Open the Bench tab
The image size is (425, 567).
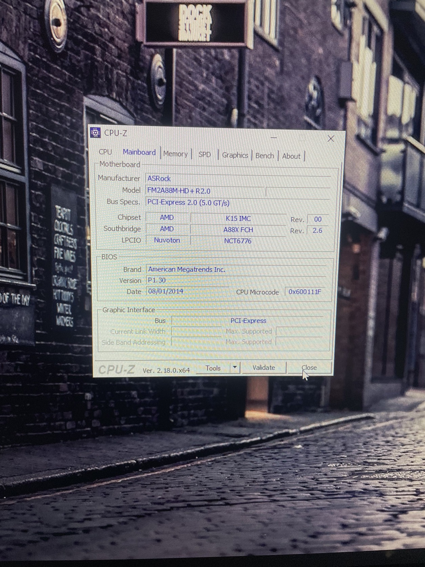coord(265,155)
